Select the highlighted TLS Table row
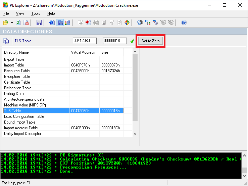Viewport: 248px width, 186px height. [63, 111]
